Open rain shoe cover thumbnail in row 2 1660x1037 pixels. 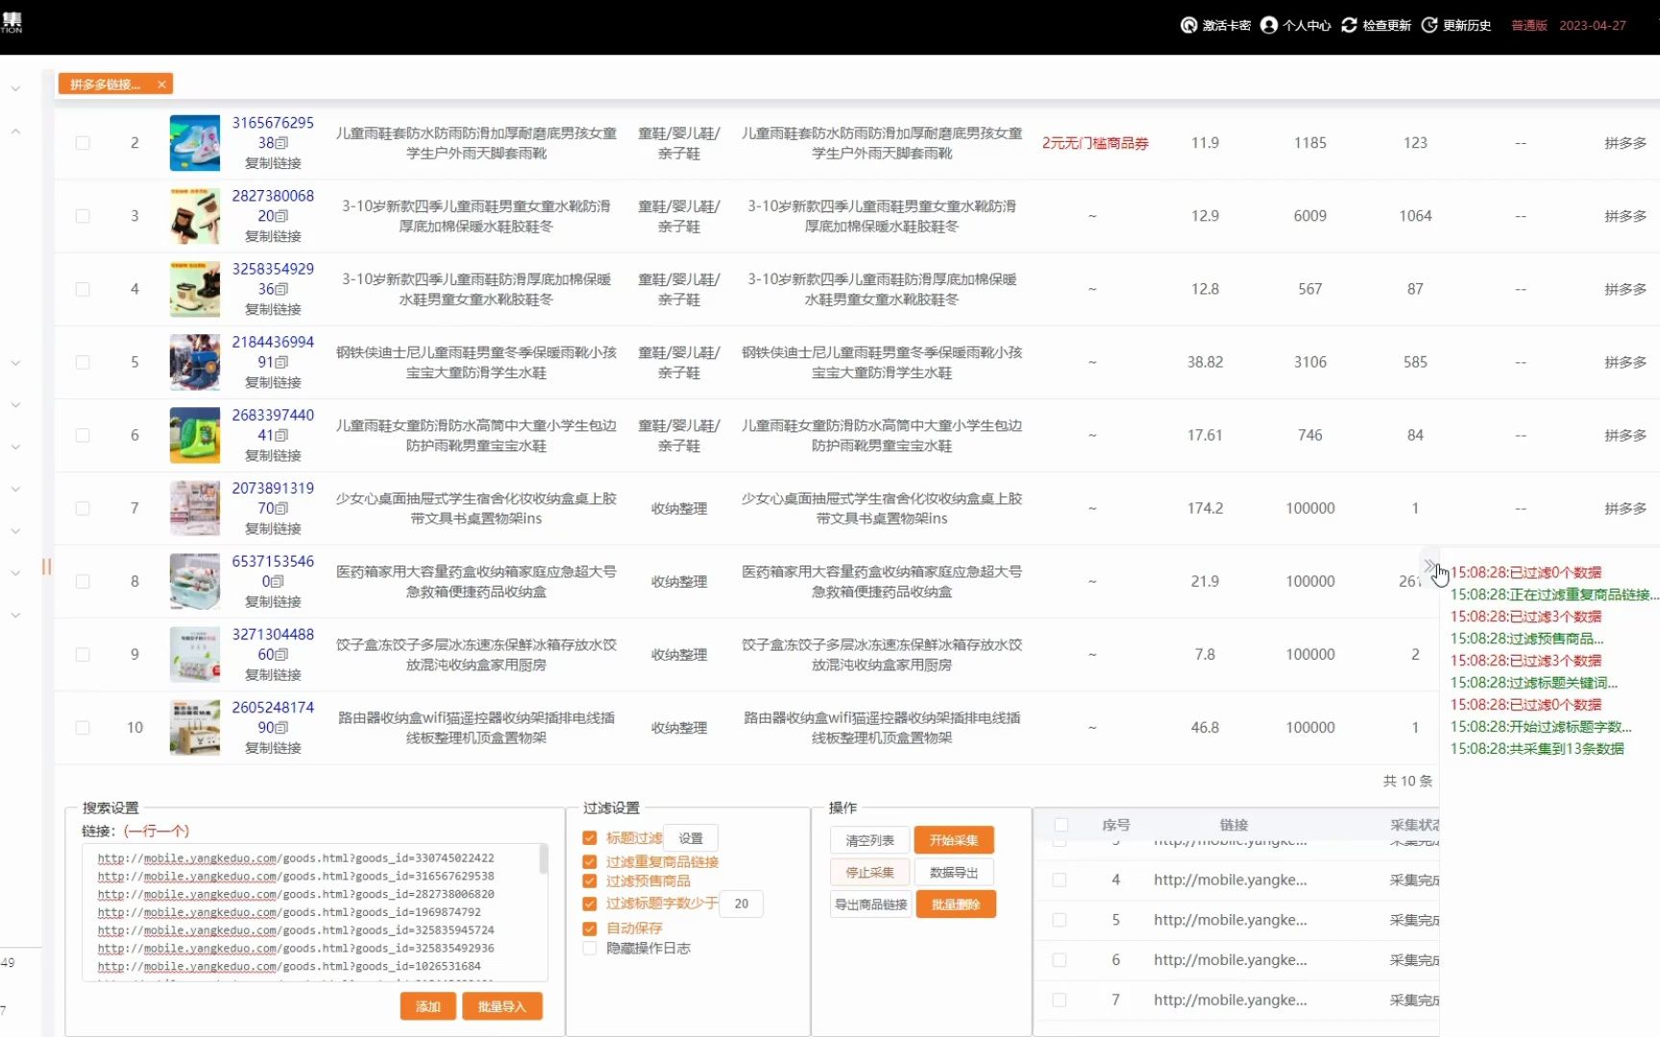[x=195, y=143]
